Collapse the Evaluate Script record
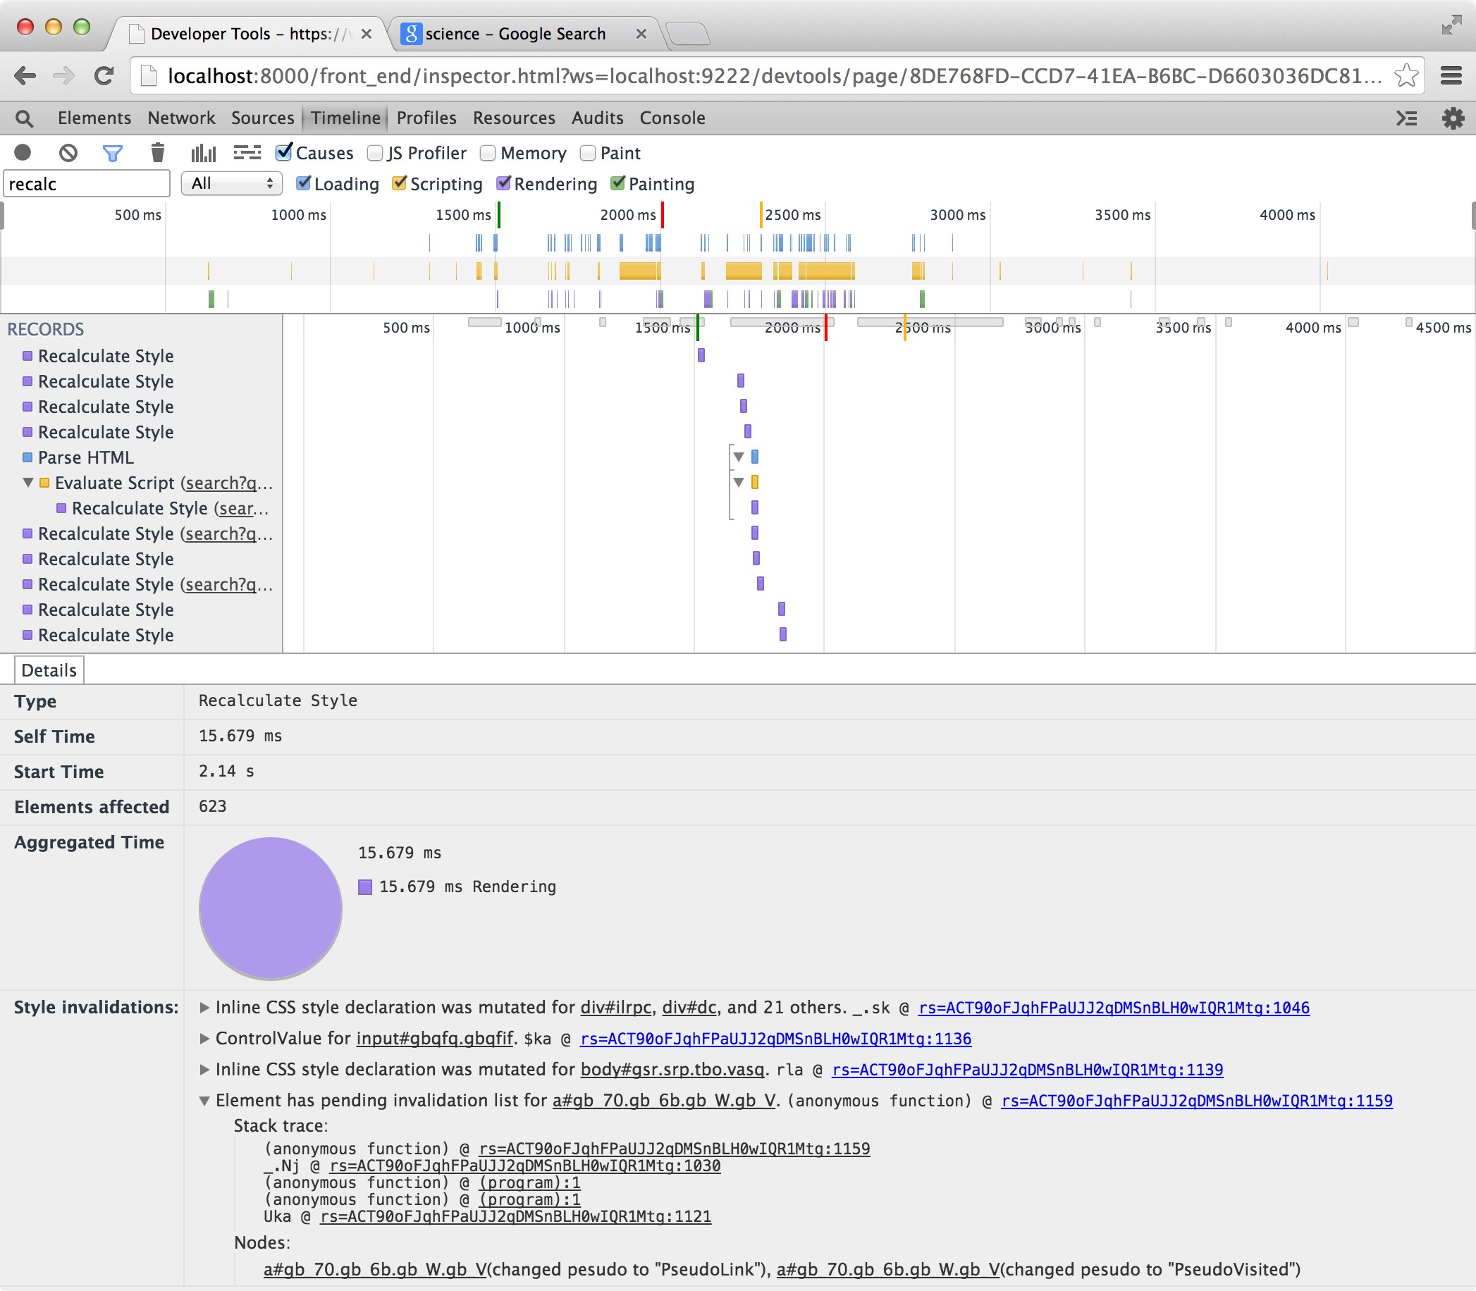This screenshot has width=1476, height=1291. coord(28,483)
